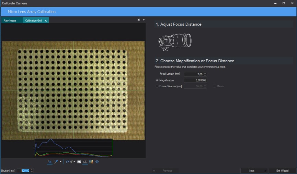Switch to the Raw Image tab
The width and height of the screenshot is (297, 174).
point(10,21)
